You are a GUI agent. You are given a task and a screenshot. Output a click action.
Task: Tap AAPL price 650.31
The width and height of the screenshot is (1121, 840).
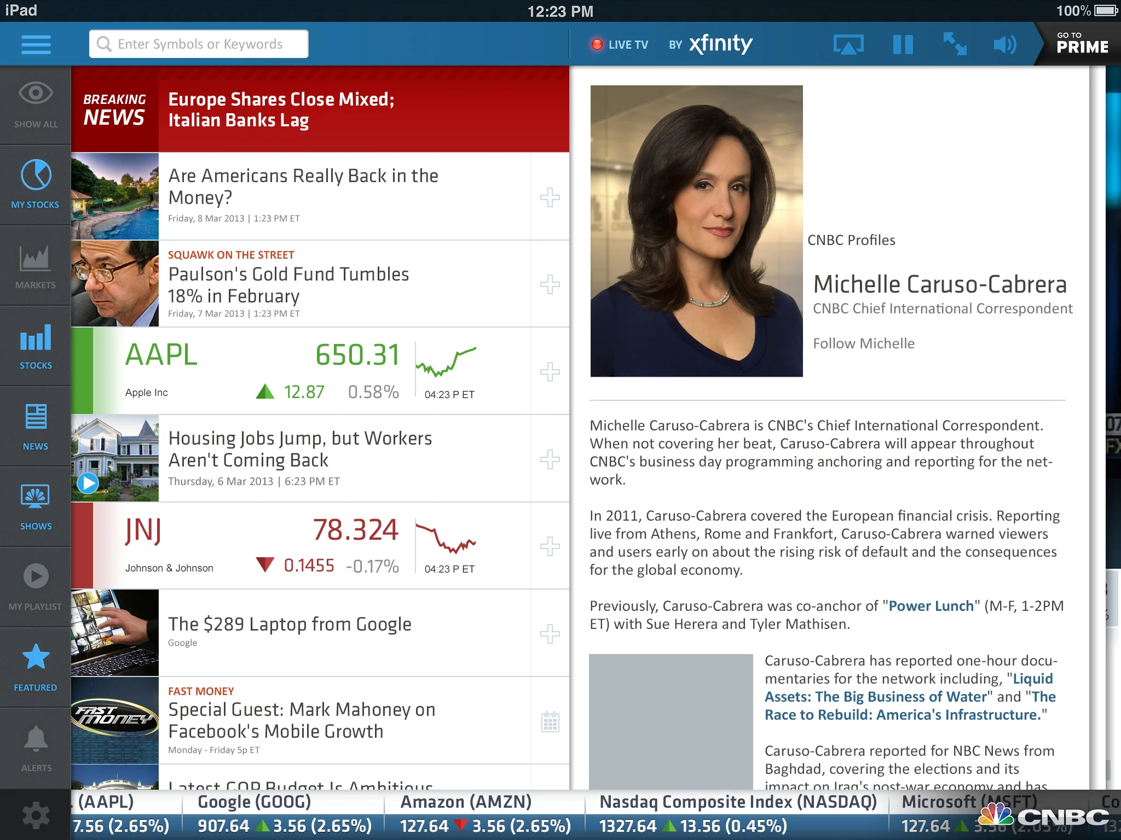point(357,355)
